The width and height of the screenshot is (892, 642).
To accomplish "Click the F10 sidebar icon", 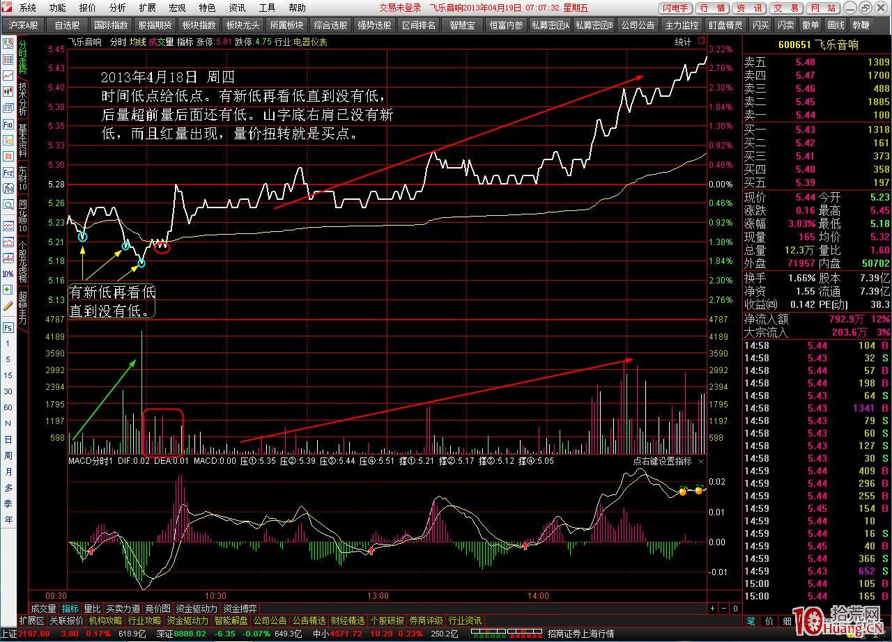I will [x=8, y=124].
